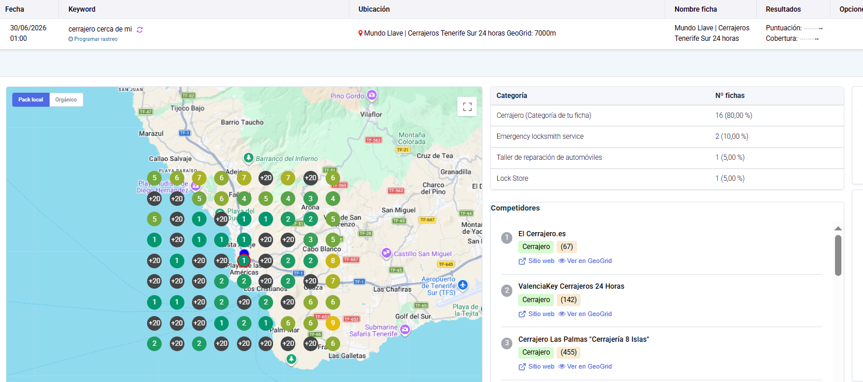
Task: Click rank badge 3 beside Cerrajero Las Palmas
Action: 507,343
